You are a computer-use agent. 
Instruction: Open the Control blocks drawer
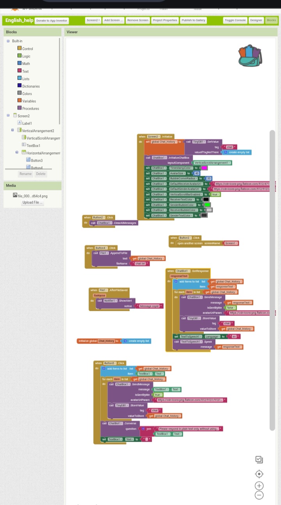[x=27, y=49]
